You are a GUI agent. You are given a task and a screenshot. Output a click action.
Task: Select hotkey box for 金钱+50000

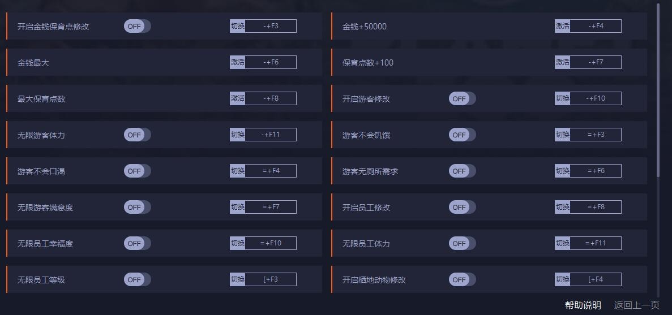596,26
